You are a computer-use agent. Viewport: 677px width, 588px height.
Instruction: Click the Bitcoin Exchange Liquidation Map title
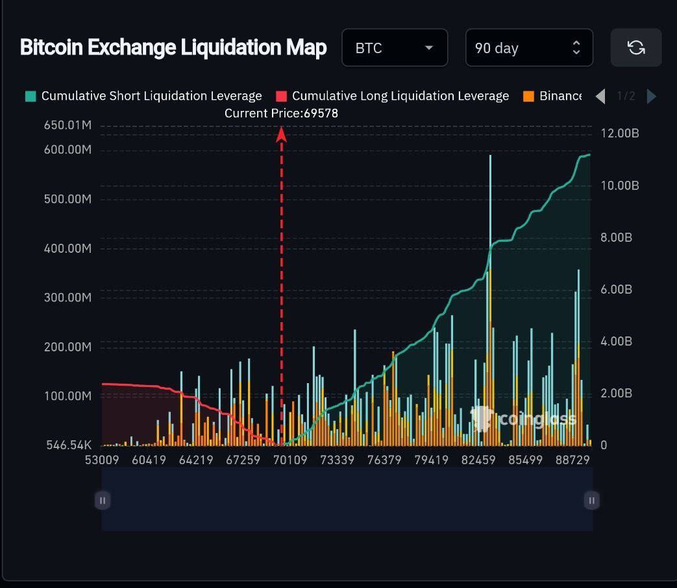(173, 48)
